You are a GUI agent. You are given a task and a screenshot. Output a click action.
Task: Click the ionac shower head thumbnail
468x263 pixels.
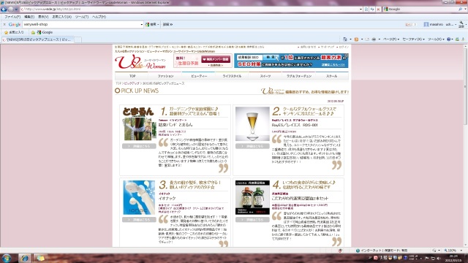[139, 197]
